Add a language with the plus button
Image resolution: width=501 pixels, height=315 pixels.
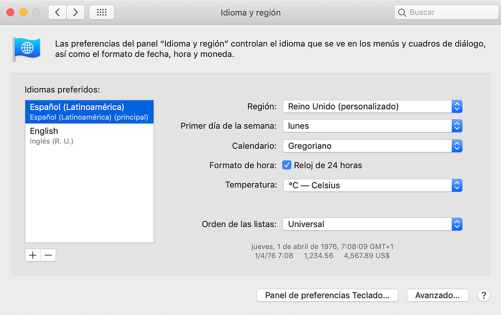click(33, 255)
